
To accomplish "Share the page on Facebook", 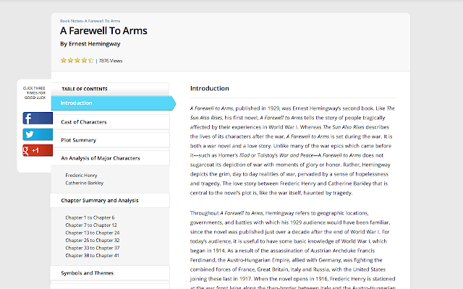I will (38, 118).
